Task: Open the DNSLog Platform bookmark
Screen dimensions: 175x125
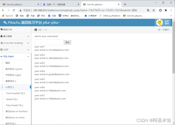Action: coord(110,16)
